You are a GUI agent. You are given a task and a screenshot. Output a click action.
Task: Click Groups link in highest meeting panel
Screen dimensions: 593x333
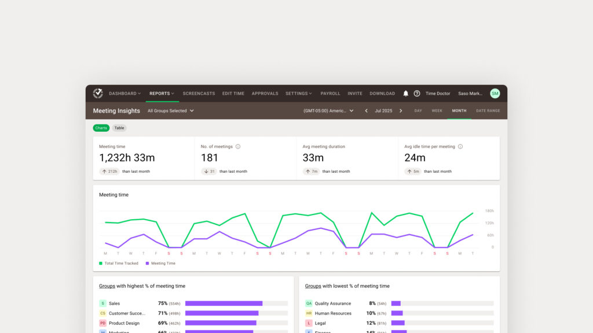(107, 286)
